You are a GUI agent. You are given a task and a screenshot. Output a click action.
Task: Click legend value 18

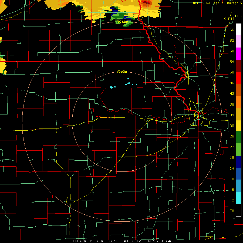[x=232, y=158]
